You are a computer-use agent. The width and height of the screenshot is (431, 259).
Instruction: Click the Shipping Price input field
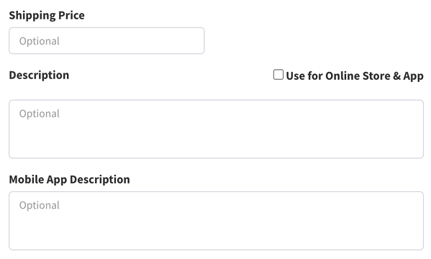coord(106,41)
